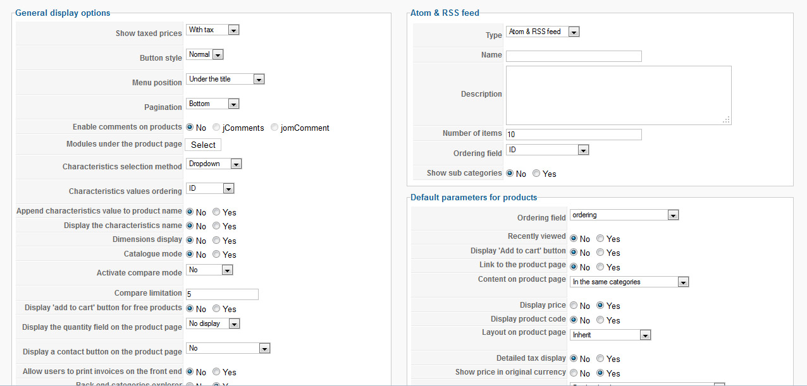Screen dimensions: 807x386
Task: Focus the Number of items field
Action: (x=574, y=135)
